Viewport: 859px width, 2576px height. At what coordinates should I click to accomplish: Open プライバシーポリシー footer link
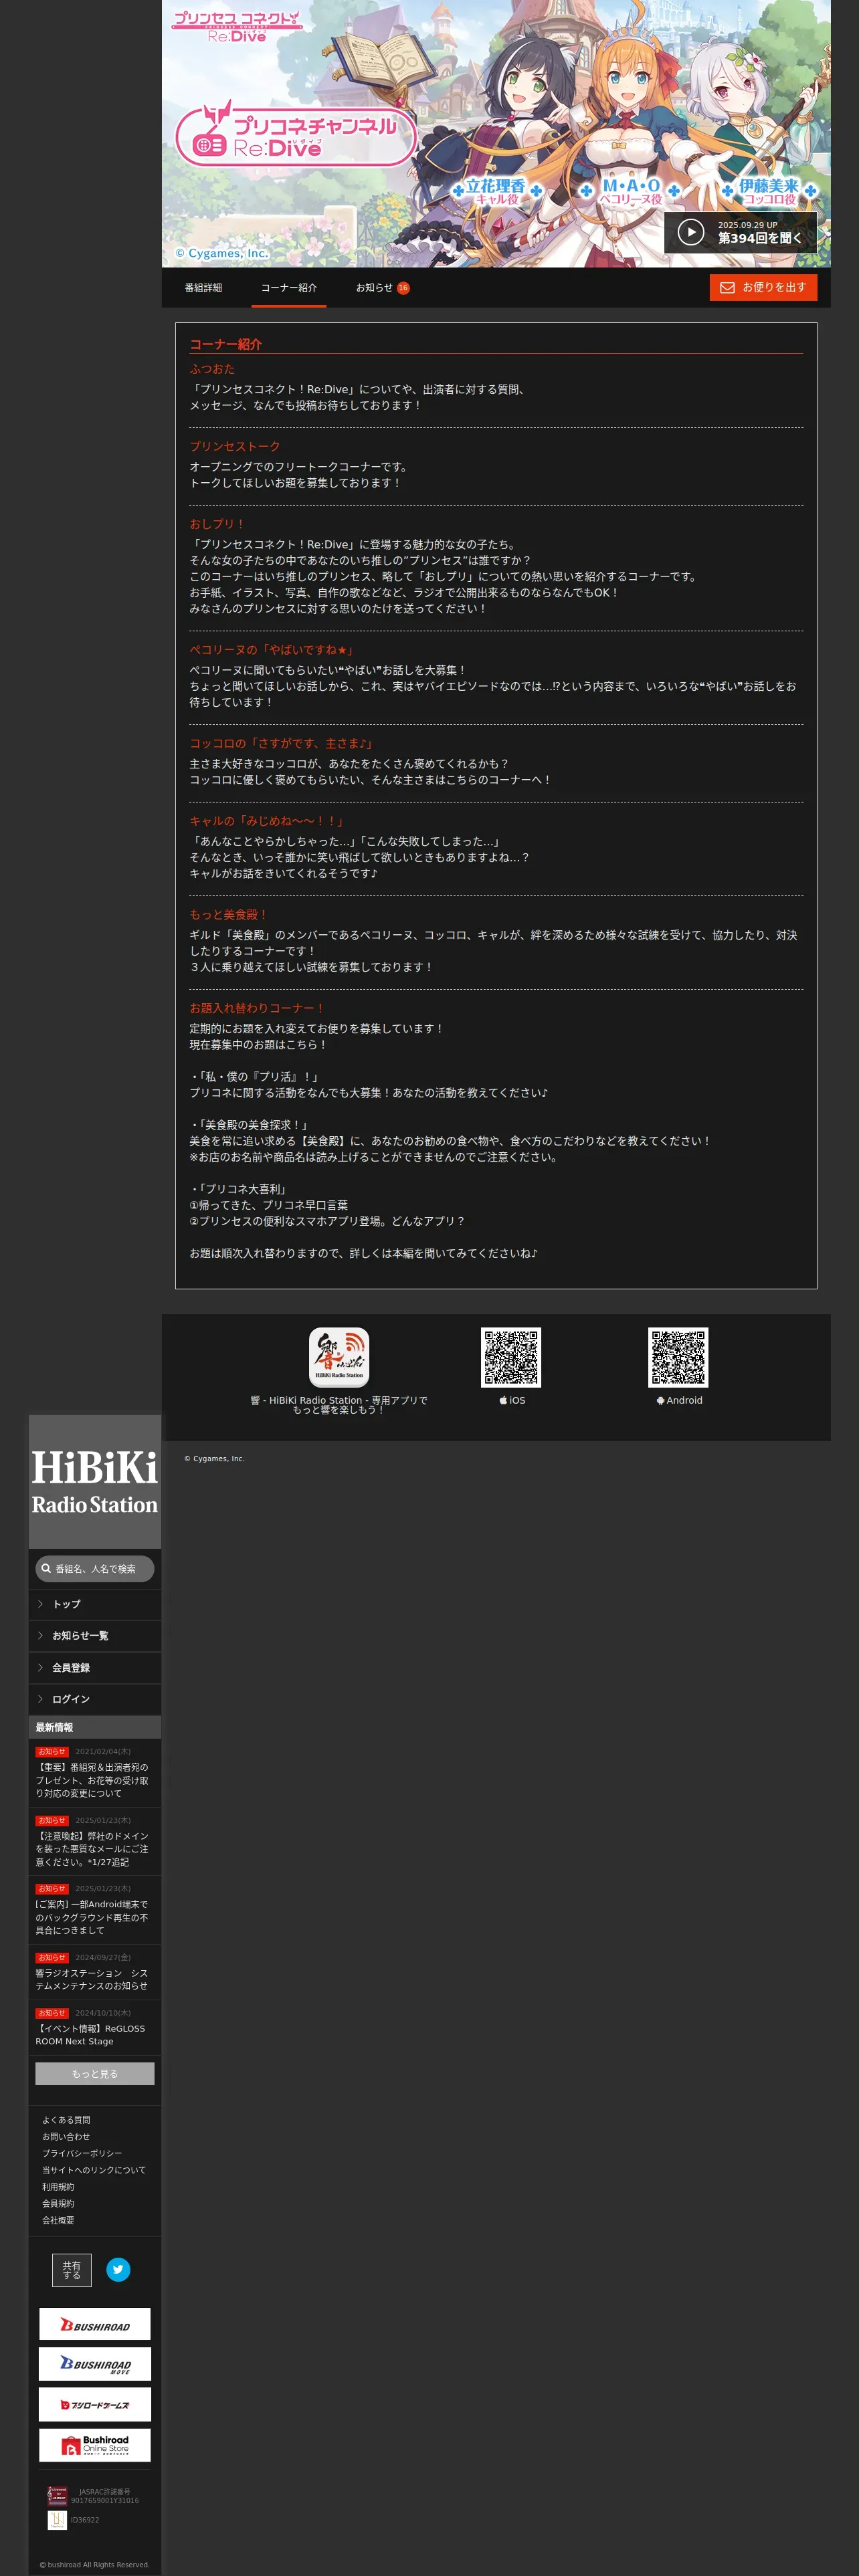pyautogui.click(x=82, y=2153)
